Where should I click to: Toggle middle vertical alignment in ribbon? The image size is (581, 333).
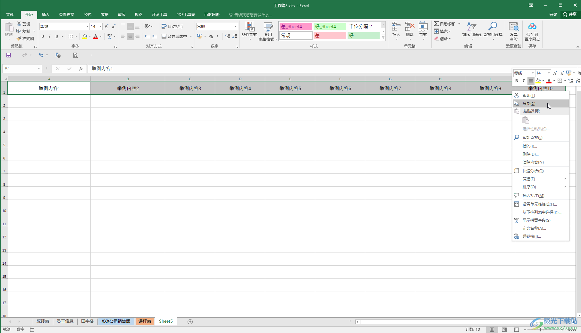(130, 26)
